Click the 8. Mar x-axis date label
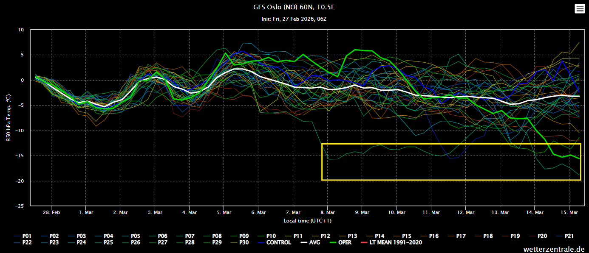This screenshot has height=253, width=589. point(327,212)
